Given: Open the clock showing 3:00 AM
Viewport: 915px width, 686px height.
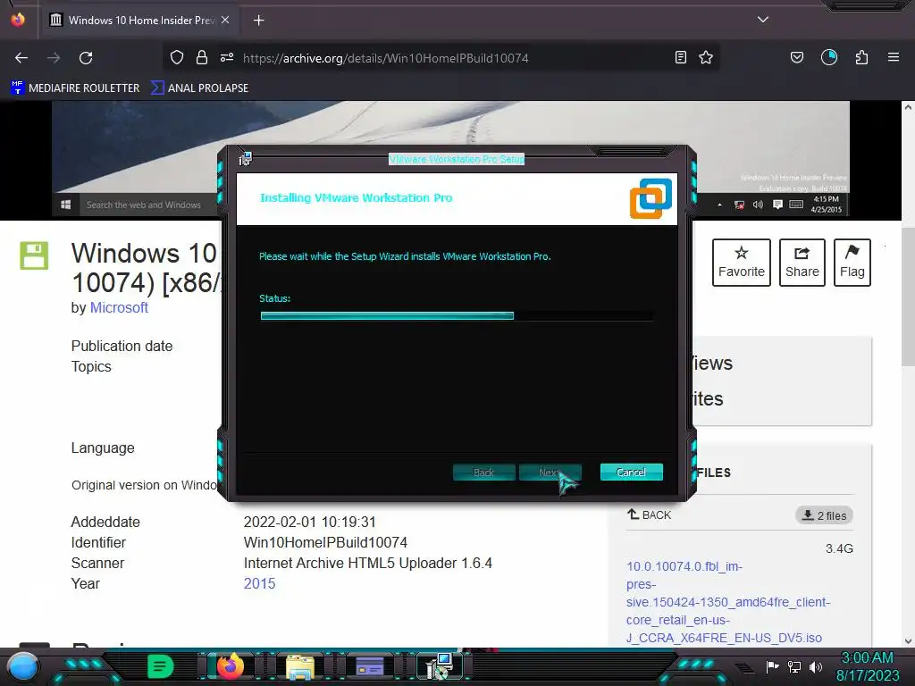Looking at the screenshot, I should (x=867, y=666).
